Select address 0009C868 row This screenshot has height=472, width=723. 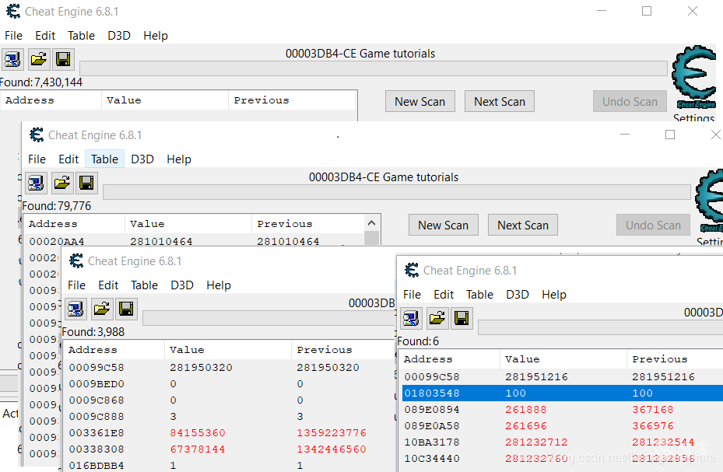pos(229,400)
